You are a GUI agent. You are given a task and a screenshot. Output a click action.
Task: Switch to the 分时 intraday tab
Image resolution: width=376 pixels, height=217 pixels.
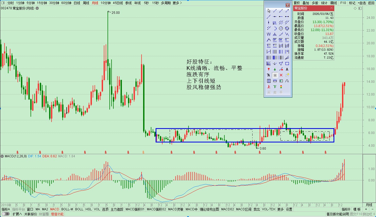coord(10,3)
